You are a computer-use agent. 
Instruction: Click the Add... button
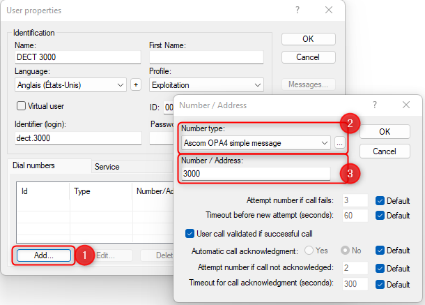43,255
